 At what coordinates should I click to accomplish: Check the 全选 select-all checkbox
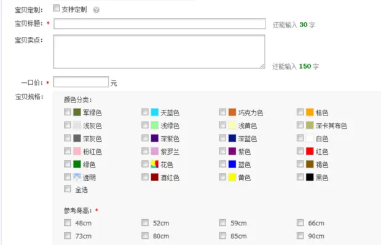coord(68,189)
